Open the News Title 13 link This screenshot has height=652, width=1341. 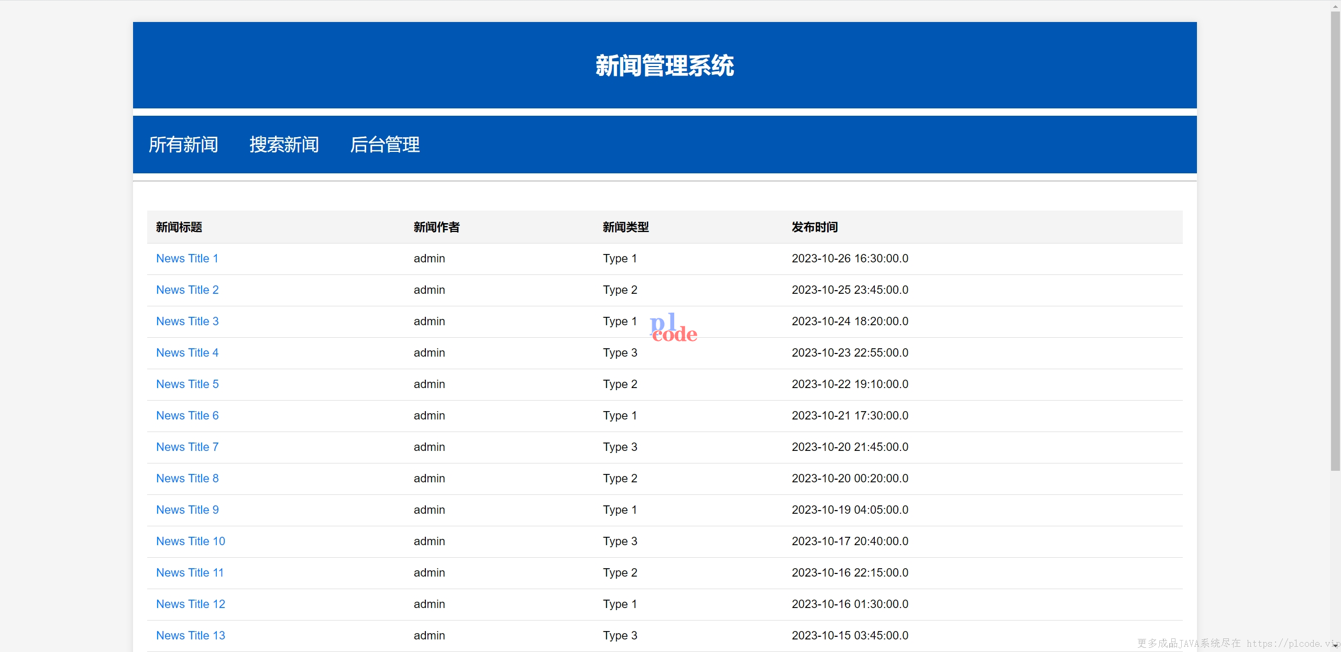pos(191,636)
